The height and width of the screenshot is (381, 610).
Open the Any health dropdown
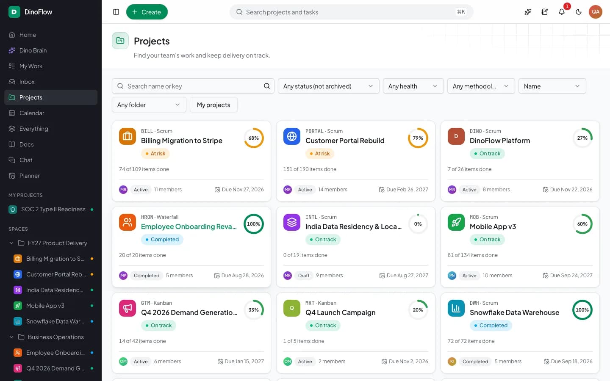click(413, 86)
